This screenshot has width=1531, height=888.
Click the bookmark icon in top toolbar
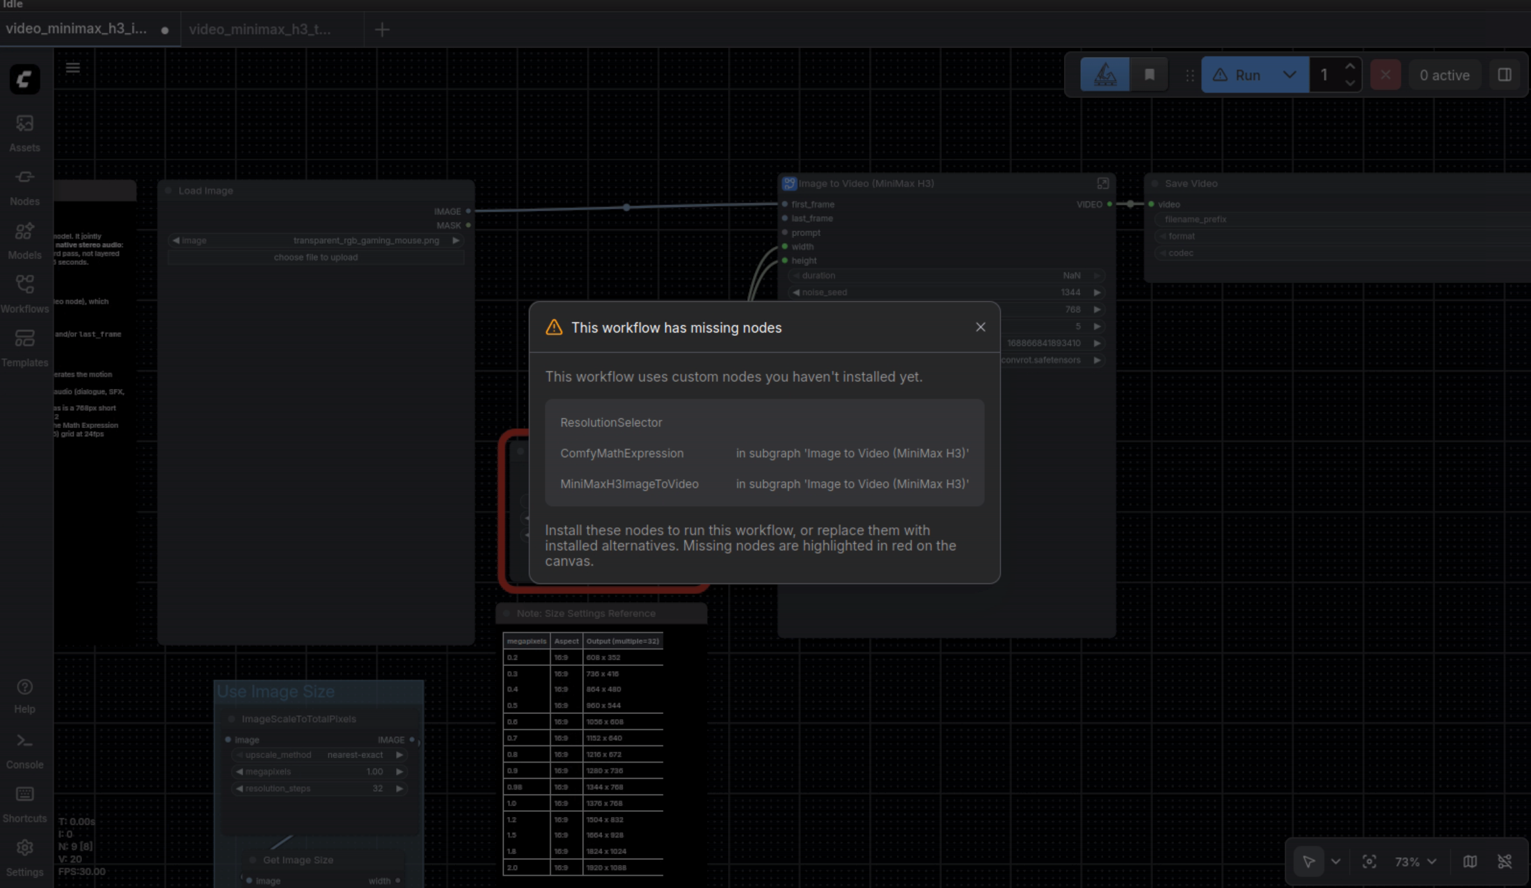(1150, 75)
